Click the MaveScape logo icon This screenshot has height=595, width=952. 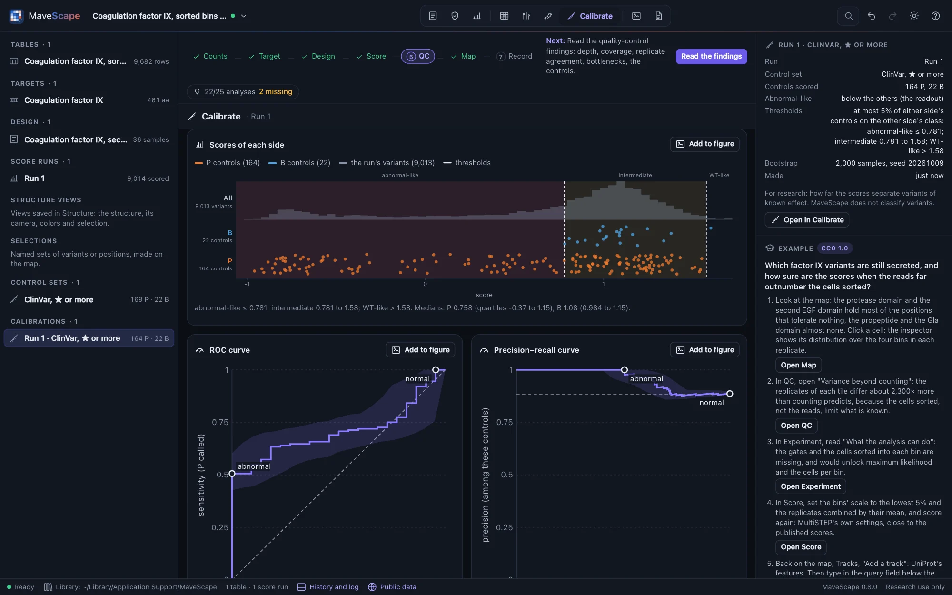(16, 16)
